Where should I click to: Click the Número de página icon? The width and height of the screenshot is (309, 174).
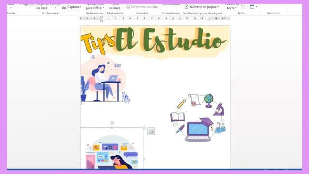pyautogui.click(x=186, y=7)
